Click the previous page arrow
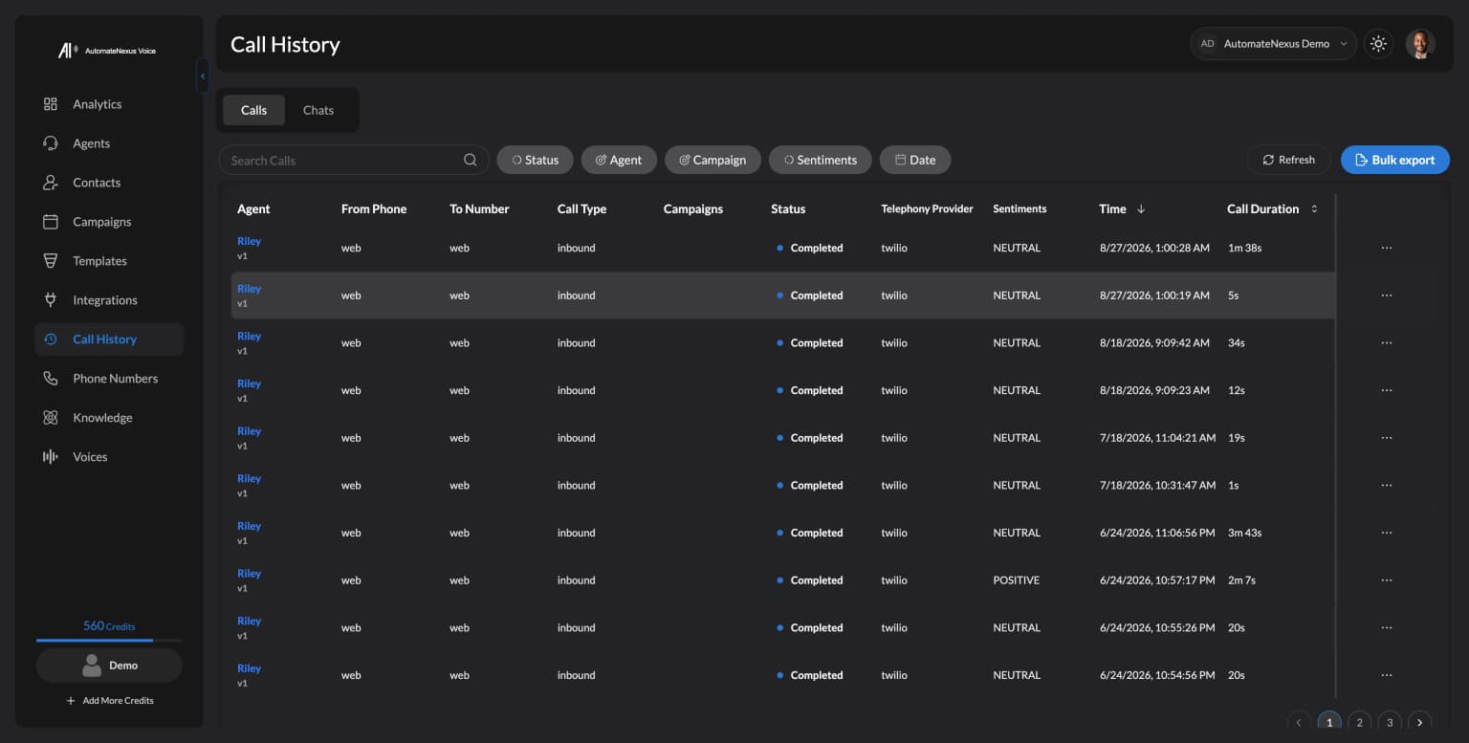The width and height of the screenshot is (1469, 743). 1298,722
